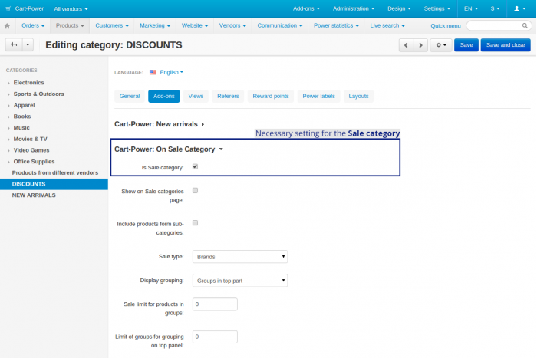Open the Communication menu
The width and height of the screenshot is (537, 358).
click(280, 25)
